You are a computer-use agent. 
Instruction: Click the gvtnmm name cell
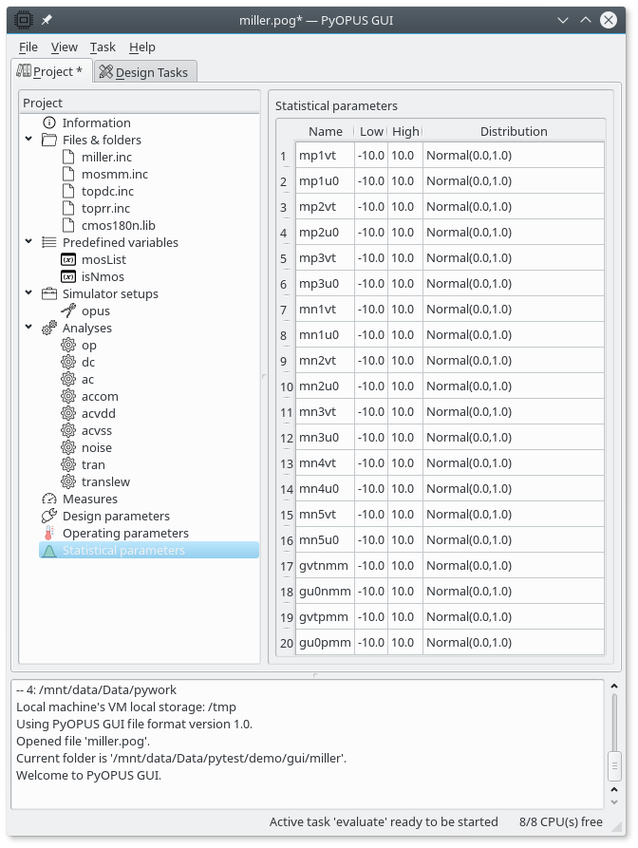pos(325,566)
